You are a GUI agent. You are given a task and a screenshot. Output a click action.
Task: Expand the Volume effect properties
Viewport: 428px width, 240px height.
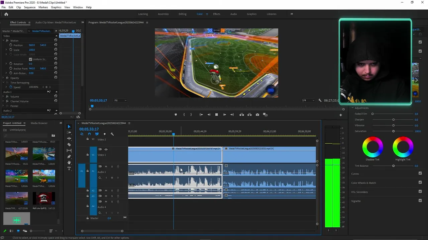[x=3, y=97]
